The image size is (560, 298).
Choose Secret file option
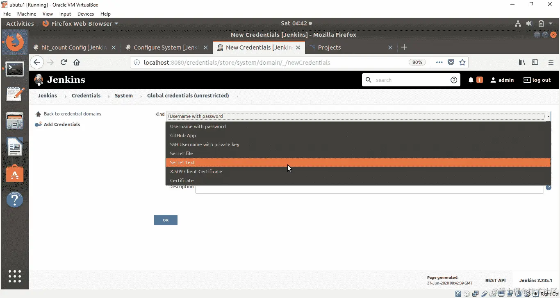click(x=358, y=154)
